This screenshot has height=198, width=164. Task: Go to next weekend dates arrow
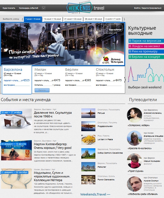pos(124,19)
